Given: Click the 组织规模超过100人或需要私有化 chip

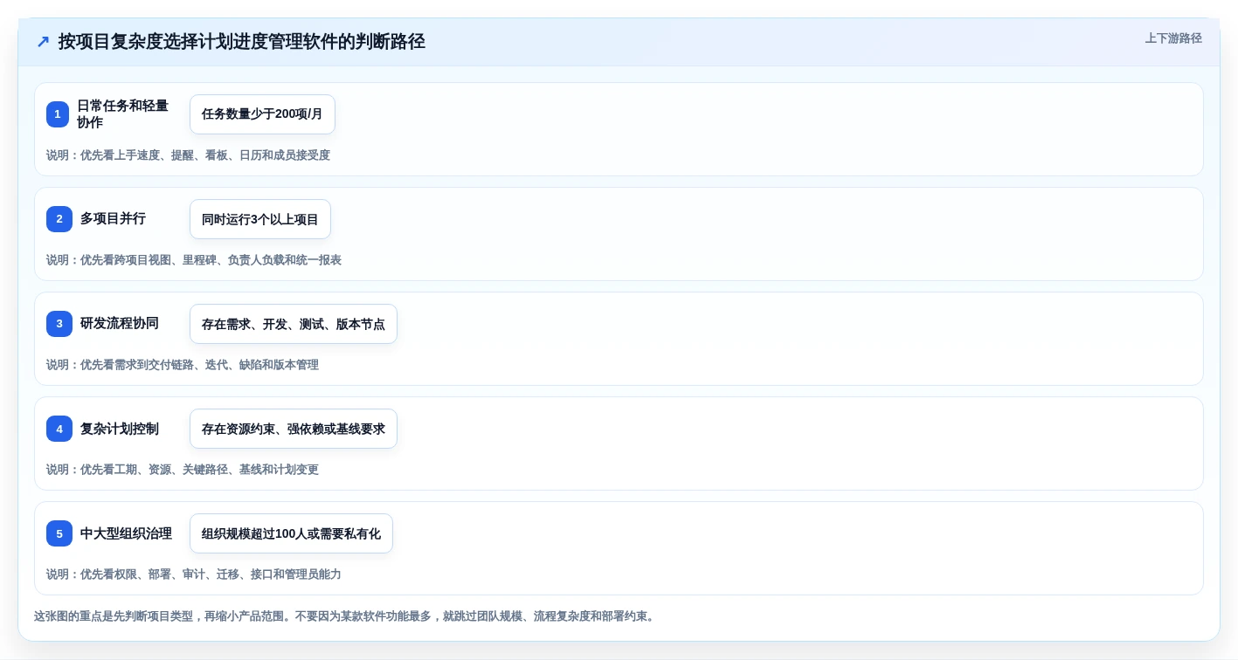Looking at the screenshot, I should pyautogui.click(x=291, y=533).
